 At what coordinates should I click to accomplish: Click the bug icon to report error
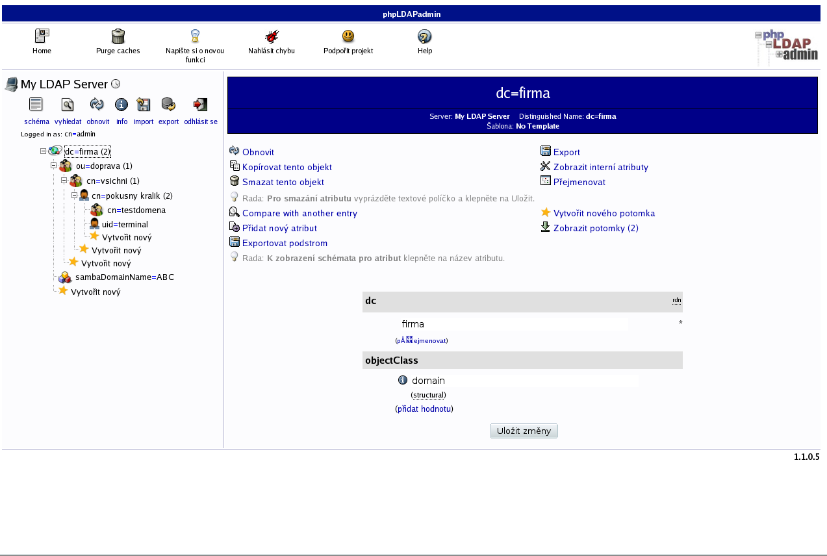[272, 36]
